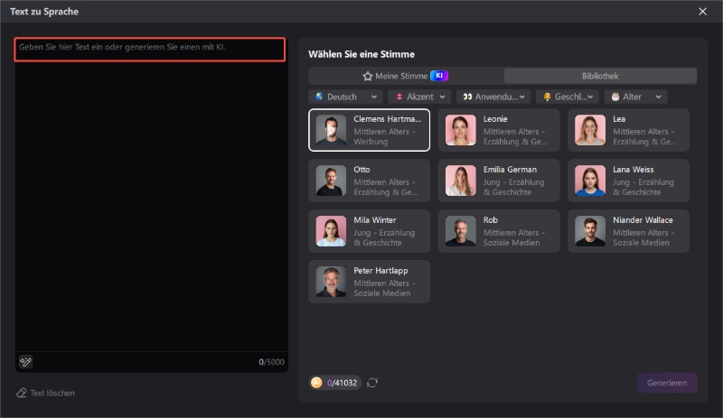Switch to the Bibliothek tab
Viewport: 723px width, 418px height.
pos(600,76)
